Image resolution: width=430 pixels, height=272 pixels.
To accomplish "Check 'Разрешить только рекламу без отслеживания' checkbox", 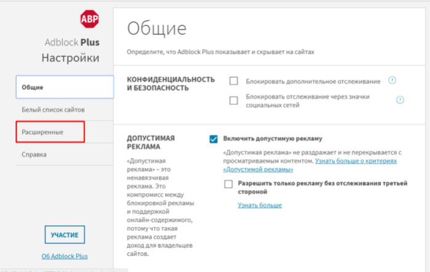I will 228,184.
